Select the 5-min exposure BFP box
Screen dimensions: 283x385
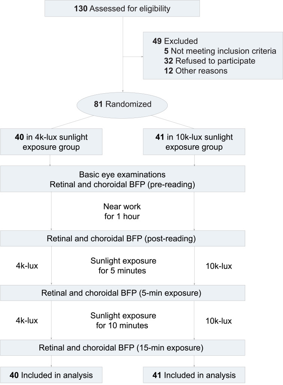[x=123, y=293]
